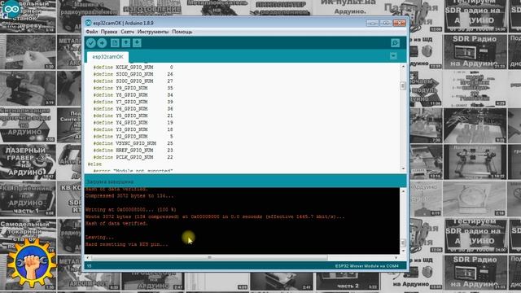This screenshot has width=521, height=293.
Task: Click the Arduino icon in title bar
Action: tap(88, 23)
